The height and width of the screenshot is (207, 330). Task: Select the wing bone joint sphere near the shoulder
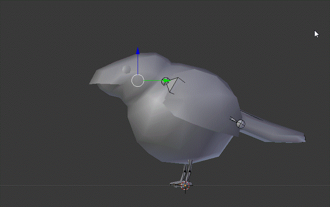tap(165, 81)
